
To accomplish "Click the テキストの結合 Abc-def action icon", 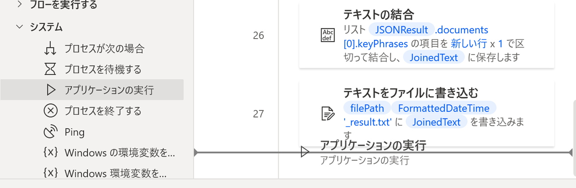I will pyautogui.click(x=328, y=35).
